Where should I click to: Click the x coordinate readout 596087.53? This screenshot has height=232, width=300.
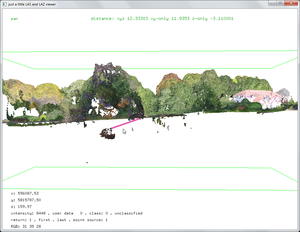(28, 193)
